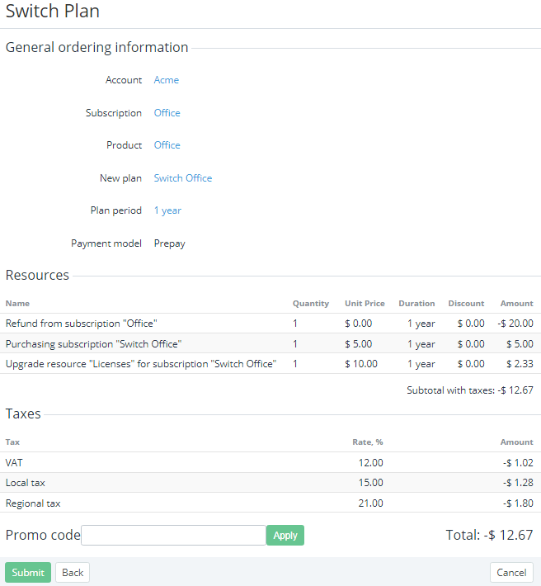Cancel the plan switch

511,573
